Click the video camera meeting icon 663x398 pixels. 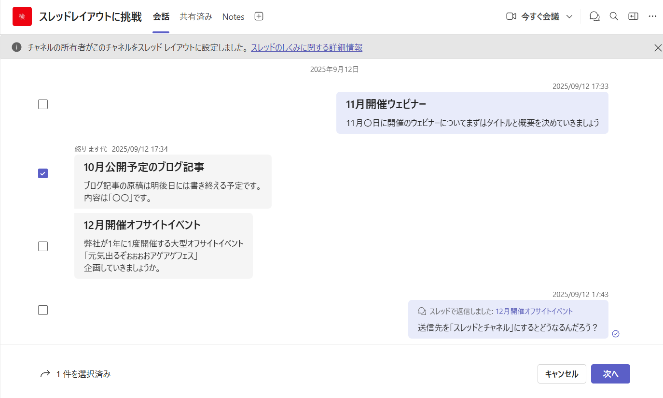click(511, 16)
